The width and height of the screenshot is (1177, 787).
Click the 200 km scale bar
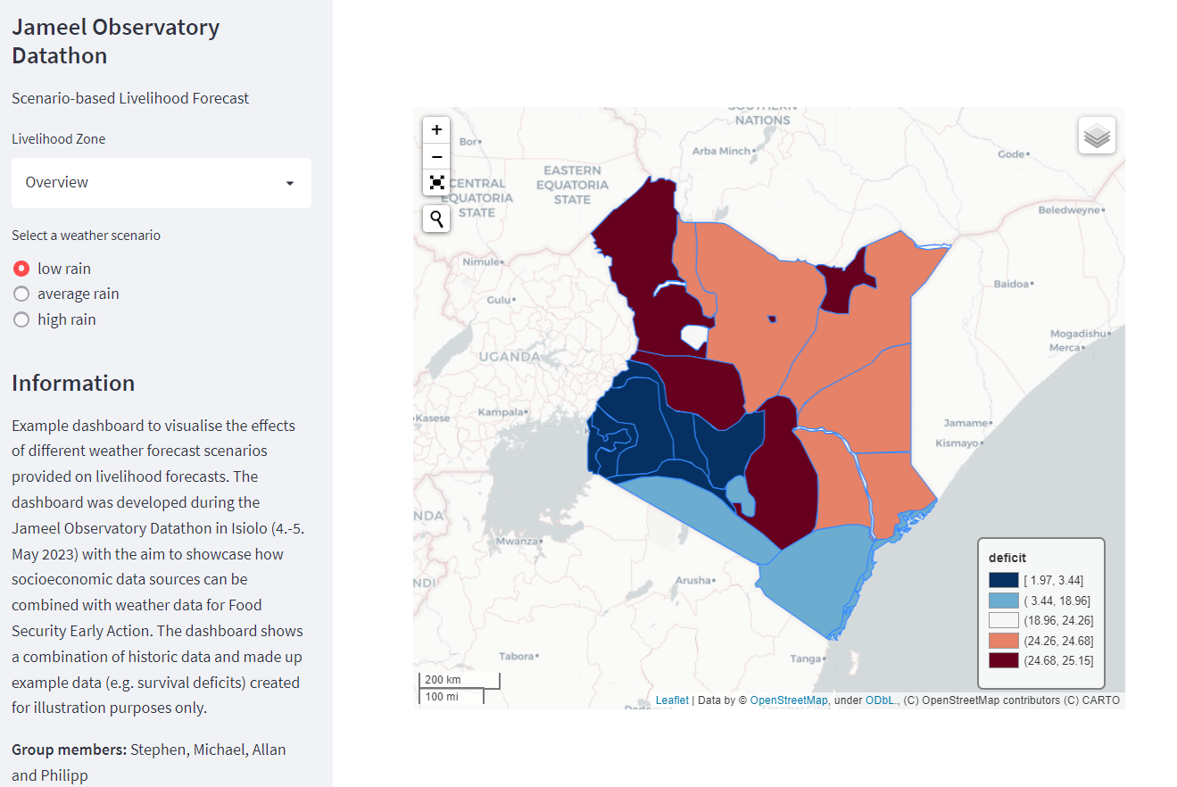pos(460,680)
